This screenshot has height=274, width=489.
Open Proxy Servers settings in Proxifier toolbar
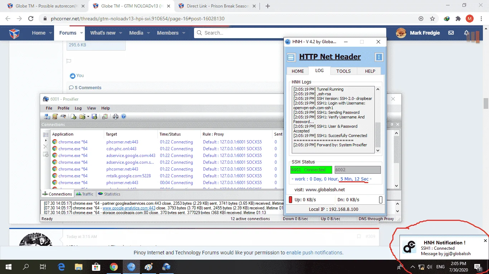tap(47, 116)
